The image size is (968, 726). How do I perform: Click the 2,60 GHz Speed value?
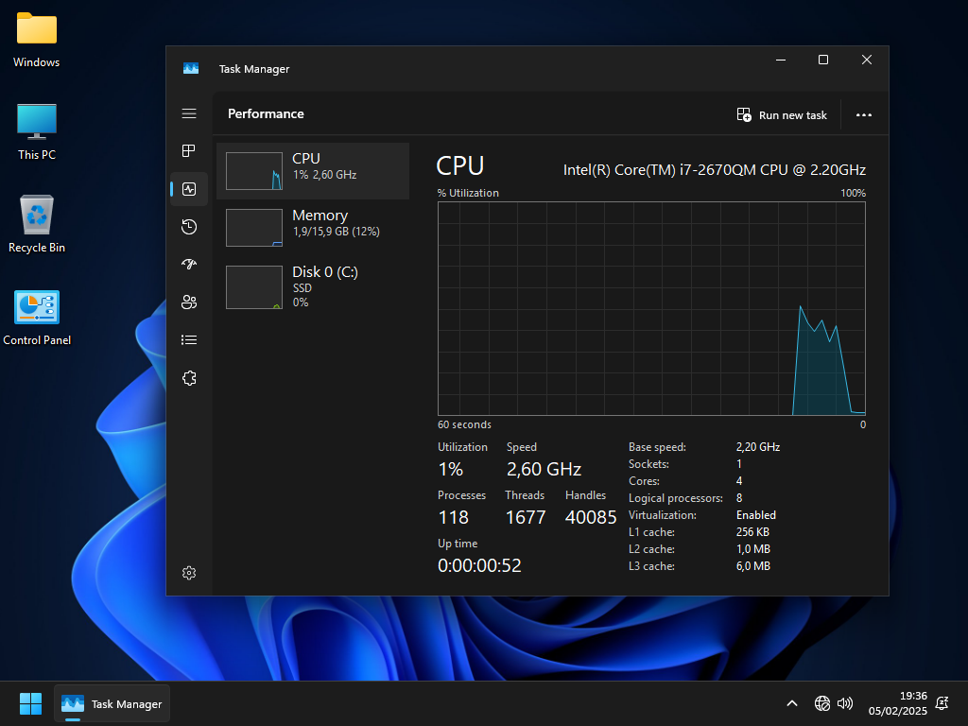pos(544,469)
